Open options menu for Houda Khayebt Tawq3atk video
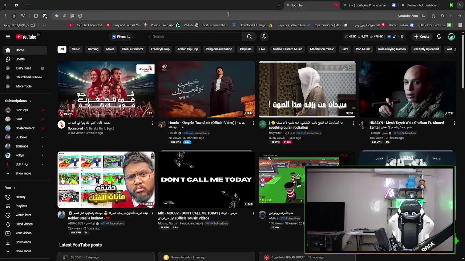The image size is (465, 261). [253, 123]
